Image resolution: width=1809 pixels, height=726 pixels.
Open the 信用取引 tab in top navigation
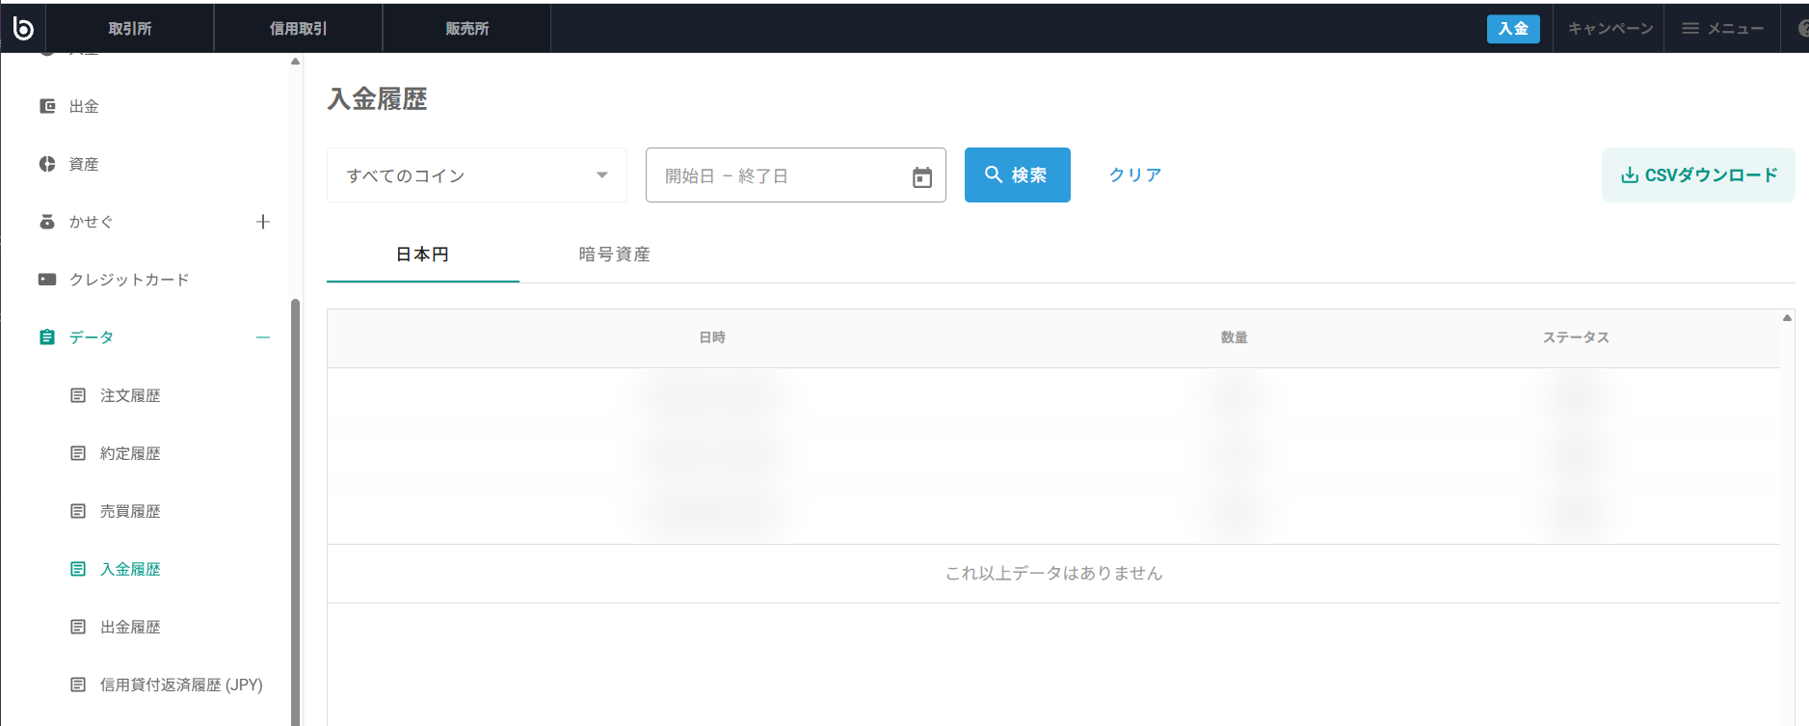pyautogui.click(x=298, y=29)
